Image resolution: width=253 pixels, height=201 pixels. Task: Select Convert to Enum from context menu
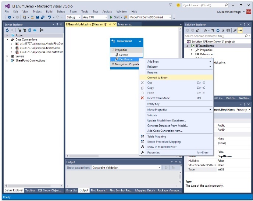point(176,78)
